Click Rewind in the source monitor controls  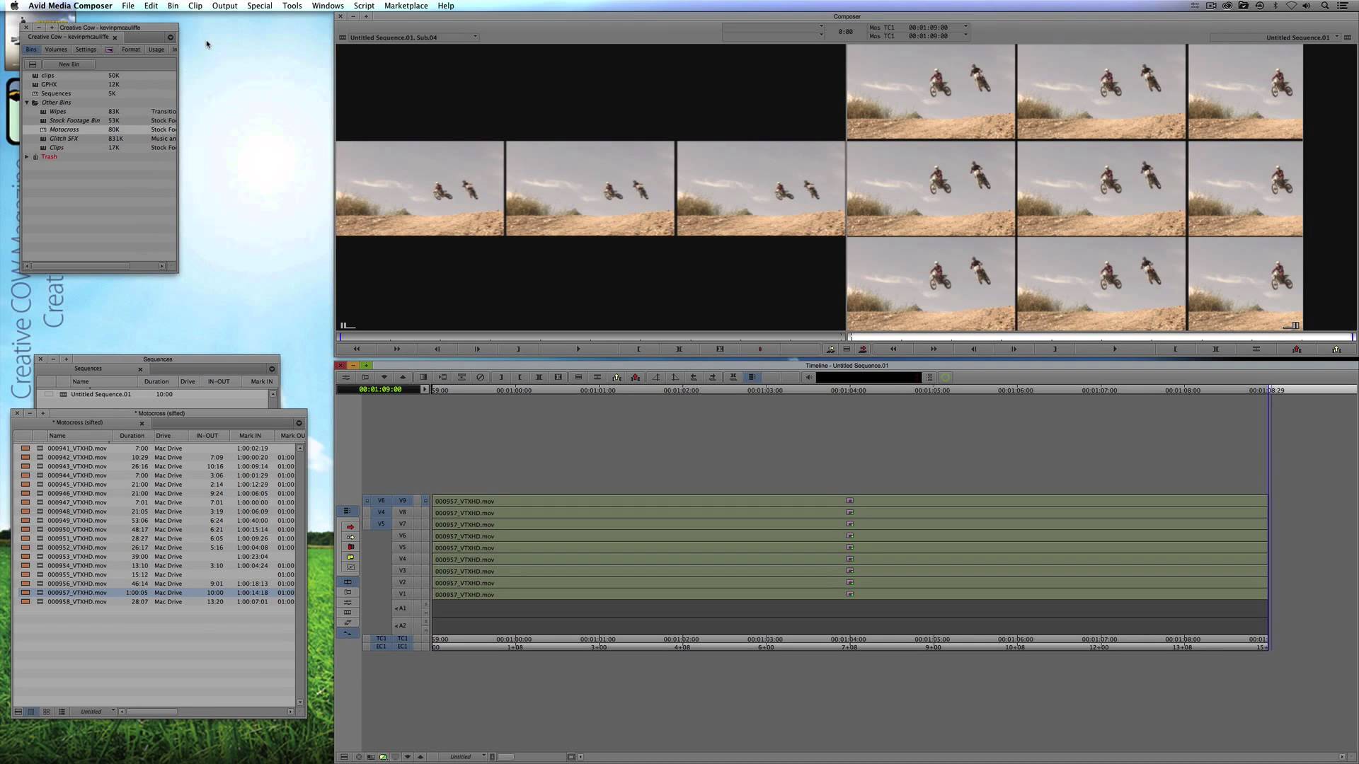click(x=356, y=349)
